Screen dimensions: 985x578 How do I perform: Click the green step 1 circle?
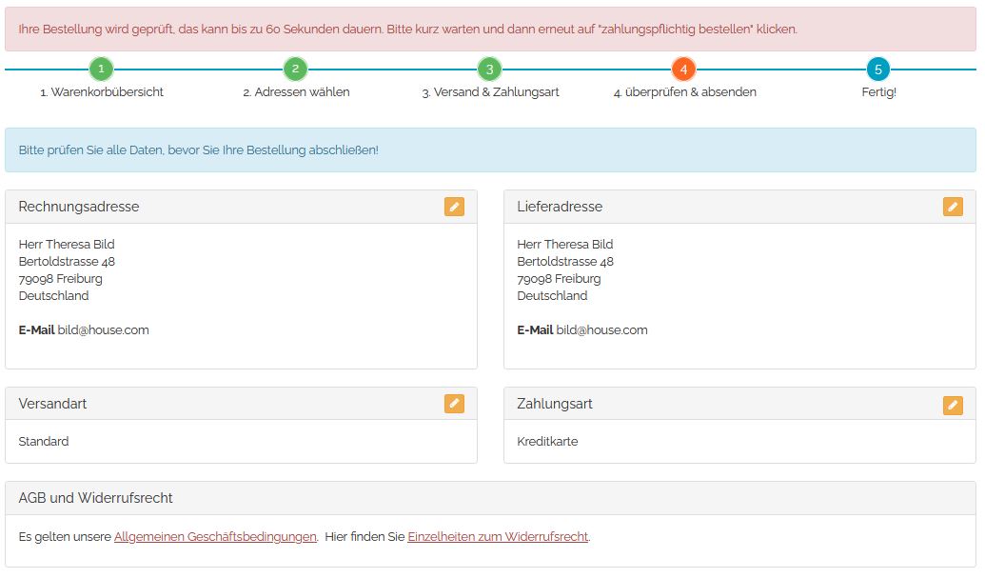(x=101, y=69)
